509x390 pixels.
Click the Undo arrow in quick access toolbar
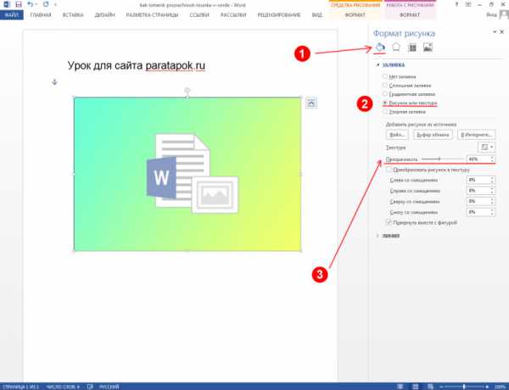pos(30,4)
